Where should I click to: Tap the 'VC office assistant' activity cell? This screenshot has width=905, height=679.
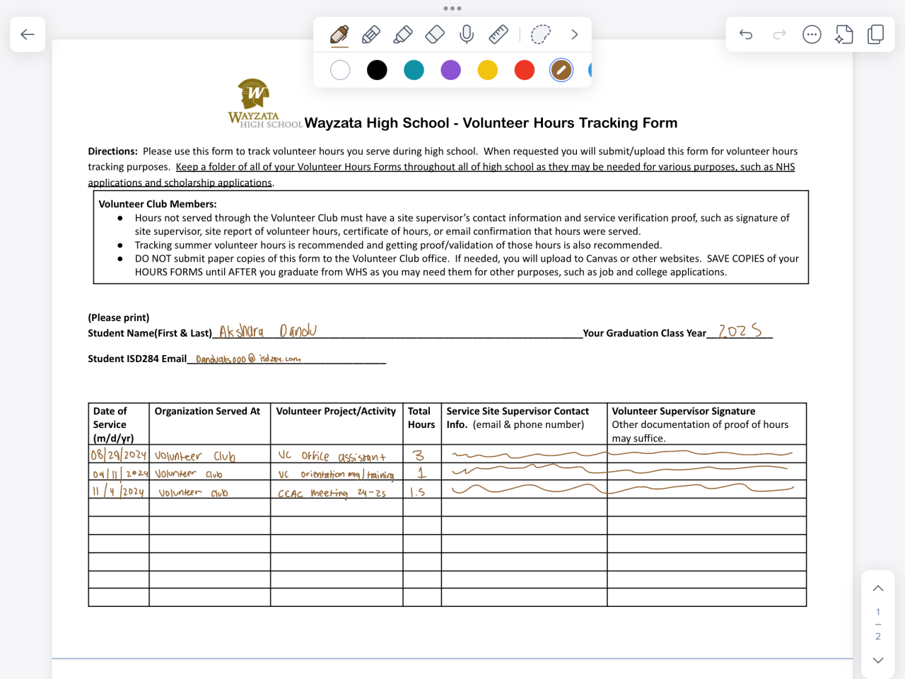337,454
